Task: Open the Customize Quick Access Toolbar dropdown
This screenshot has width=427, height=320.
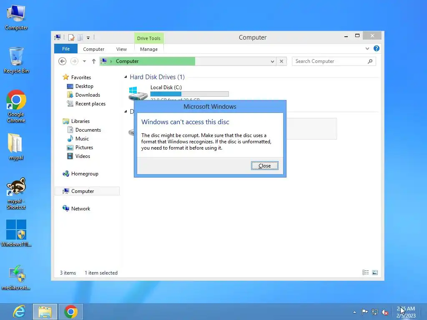Action: 88,37
